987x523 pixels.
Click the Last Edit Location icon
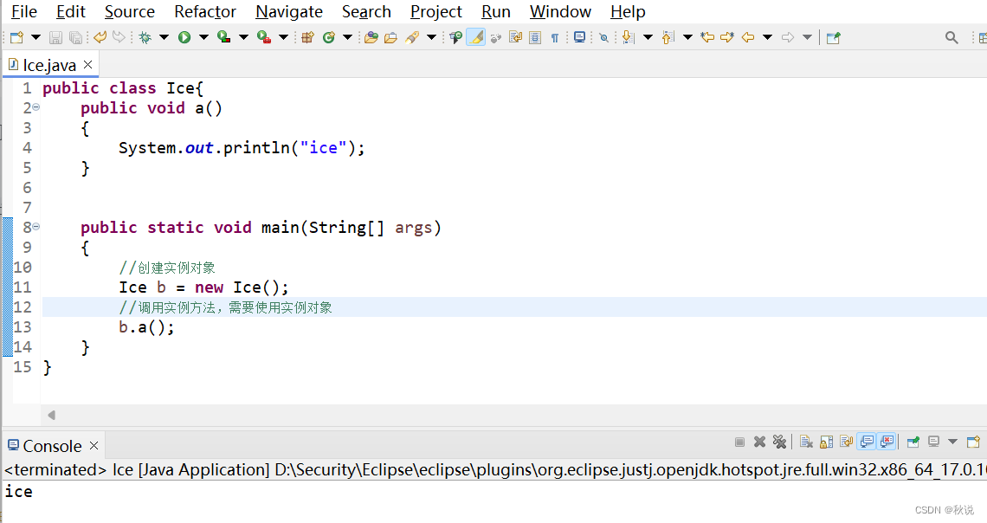707,38
